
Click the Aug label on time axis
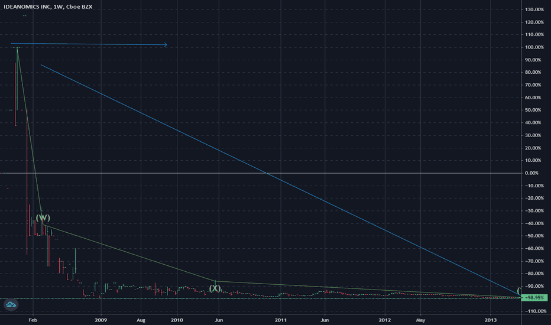coord(141,320)
